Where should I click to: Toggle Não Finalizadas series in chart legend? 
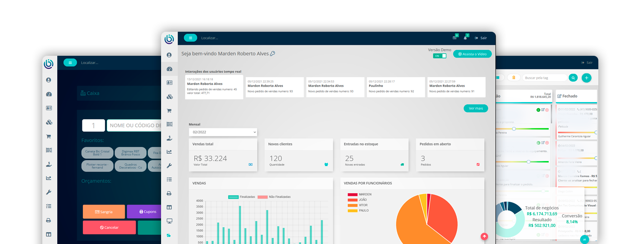coord(274,197)
